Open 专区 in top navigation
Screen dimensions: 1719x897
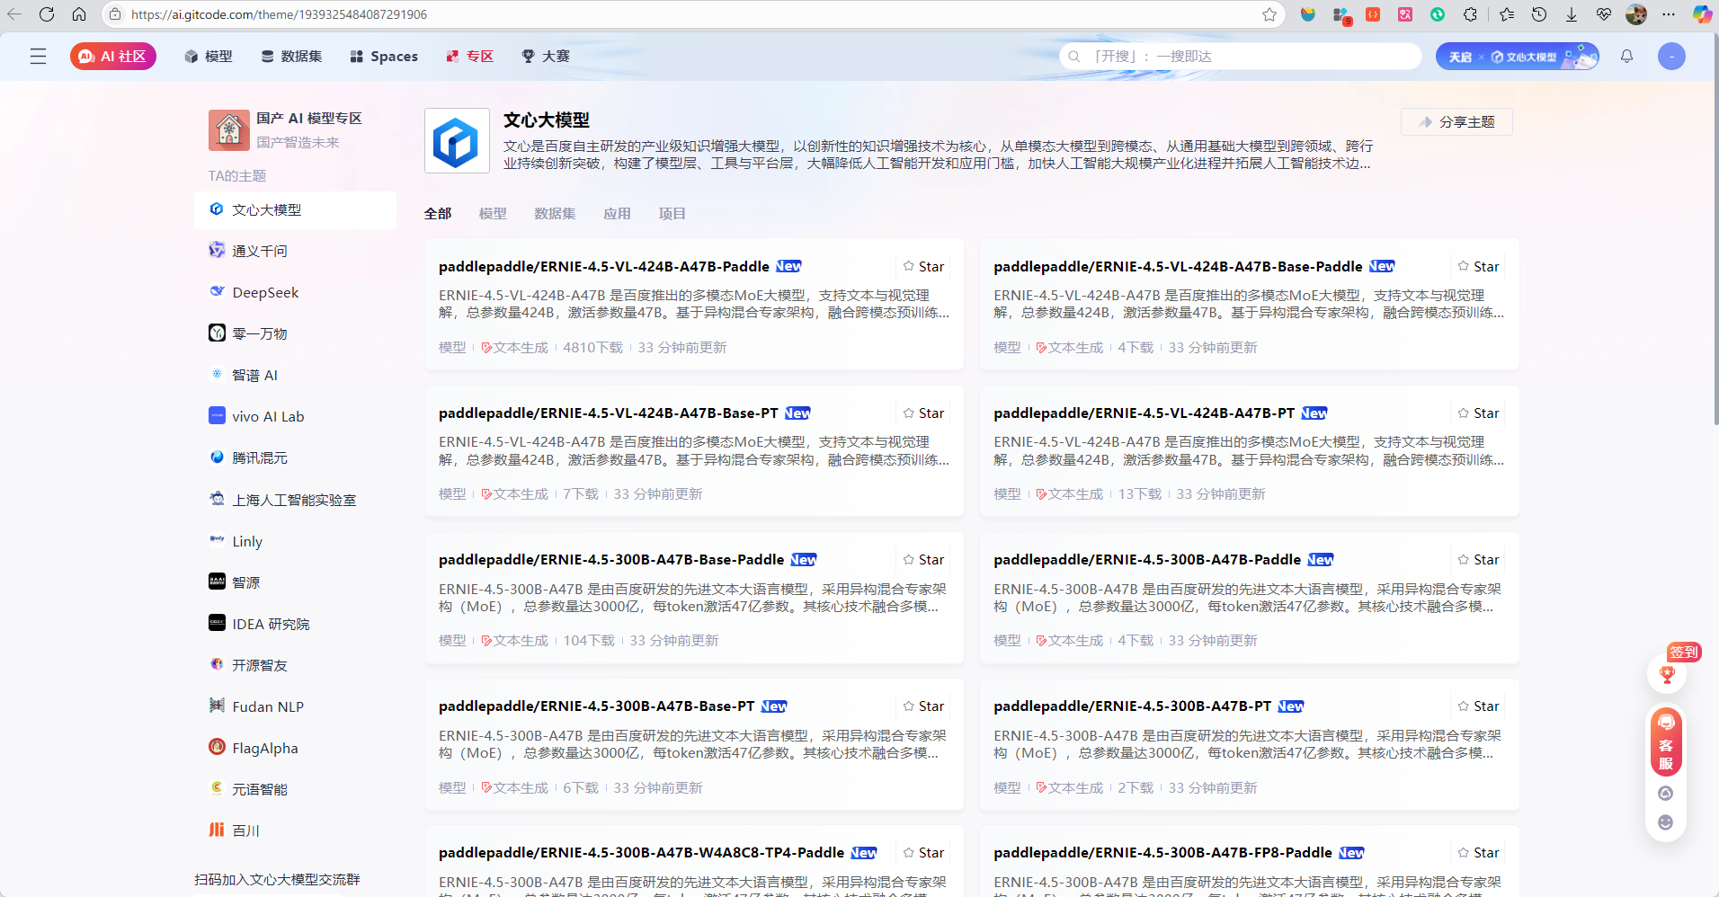coord(470,57)
